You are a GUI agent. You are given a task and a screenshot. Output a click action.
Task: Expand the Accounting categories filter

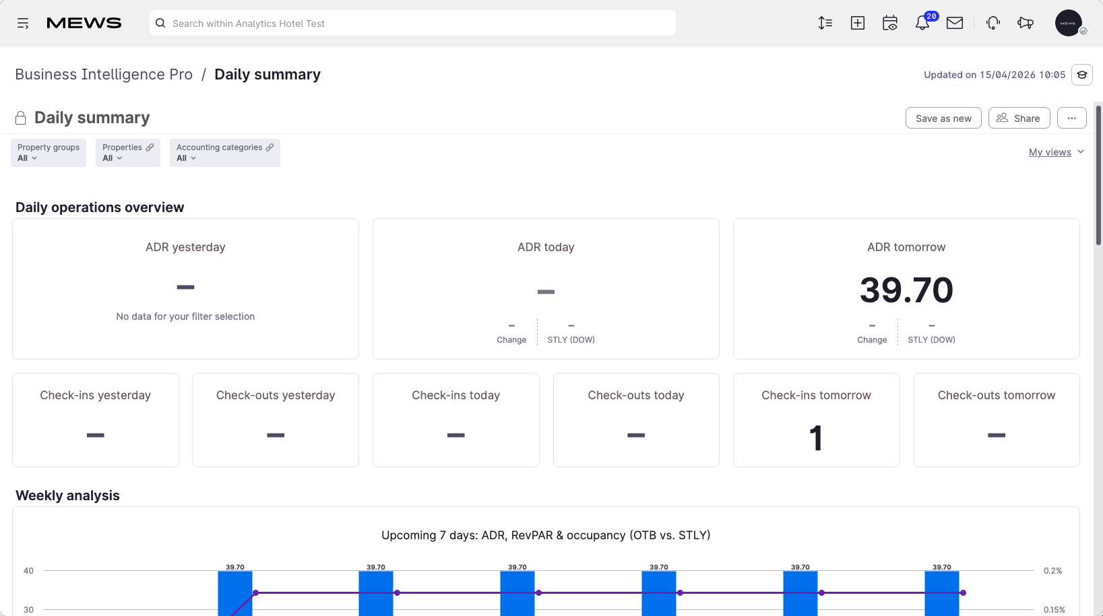pyautogui.click(x=225, y=153)
